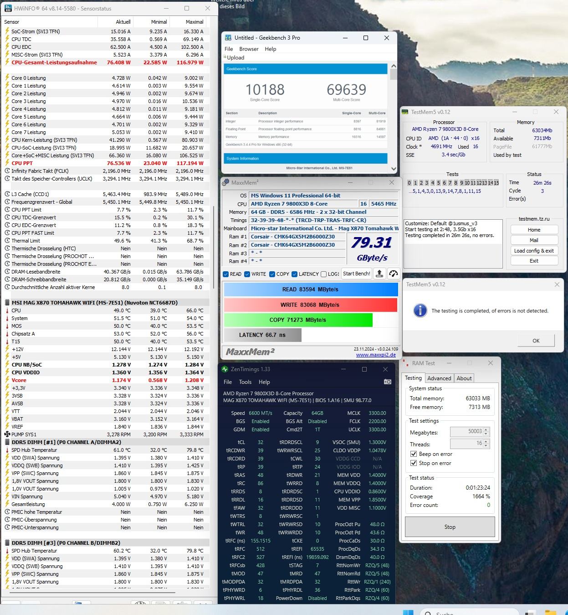Click the Exit button in TestMem5
The height and width of the screenshot is (615, 568).
point(534,261)
